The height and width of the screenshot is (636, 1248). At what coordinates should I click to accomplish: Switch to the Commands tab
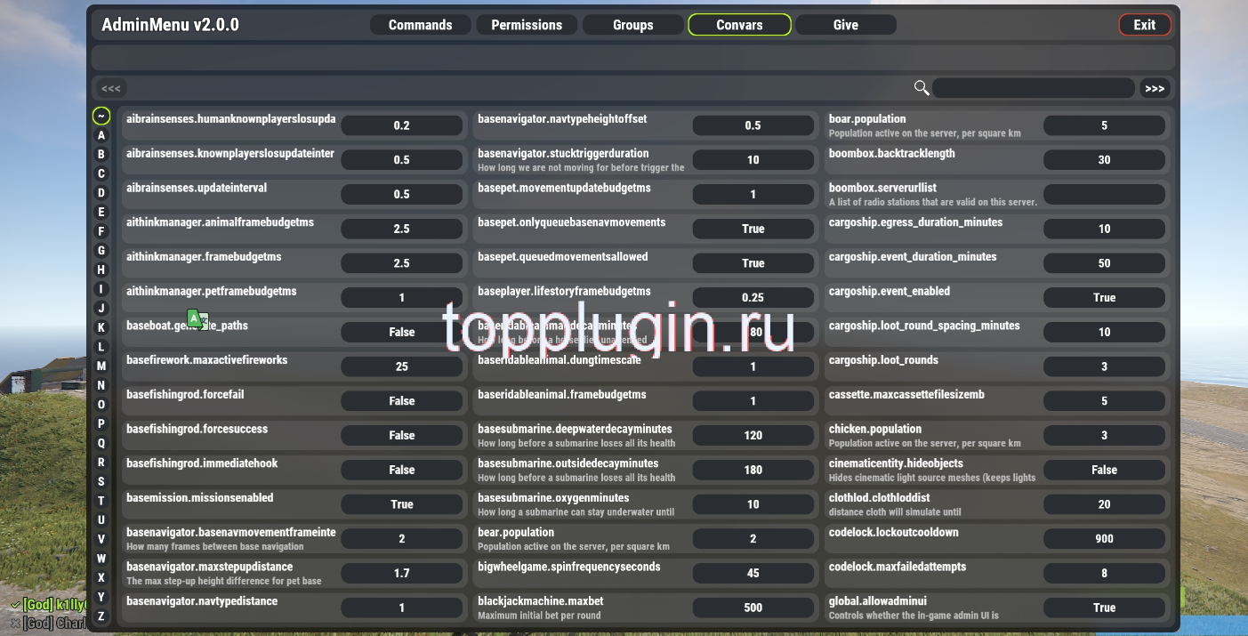point(420,25)
